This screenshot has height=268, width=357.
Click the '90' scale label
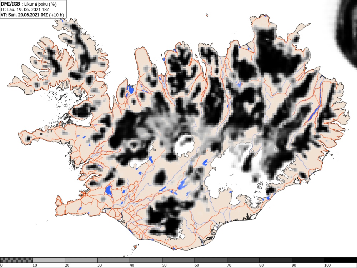pos(294,265)
